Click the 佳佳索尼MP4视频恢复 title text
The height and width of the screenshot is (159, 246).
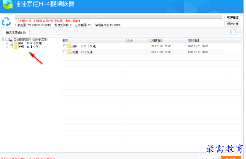click(x=45, y=4)
